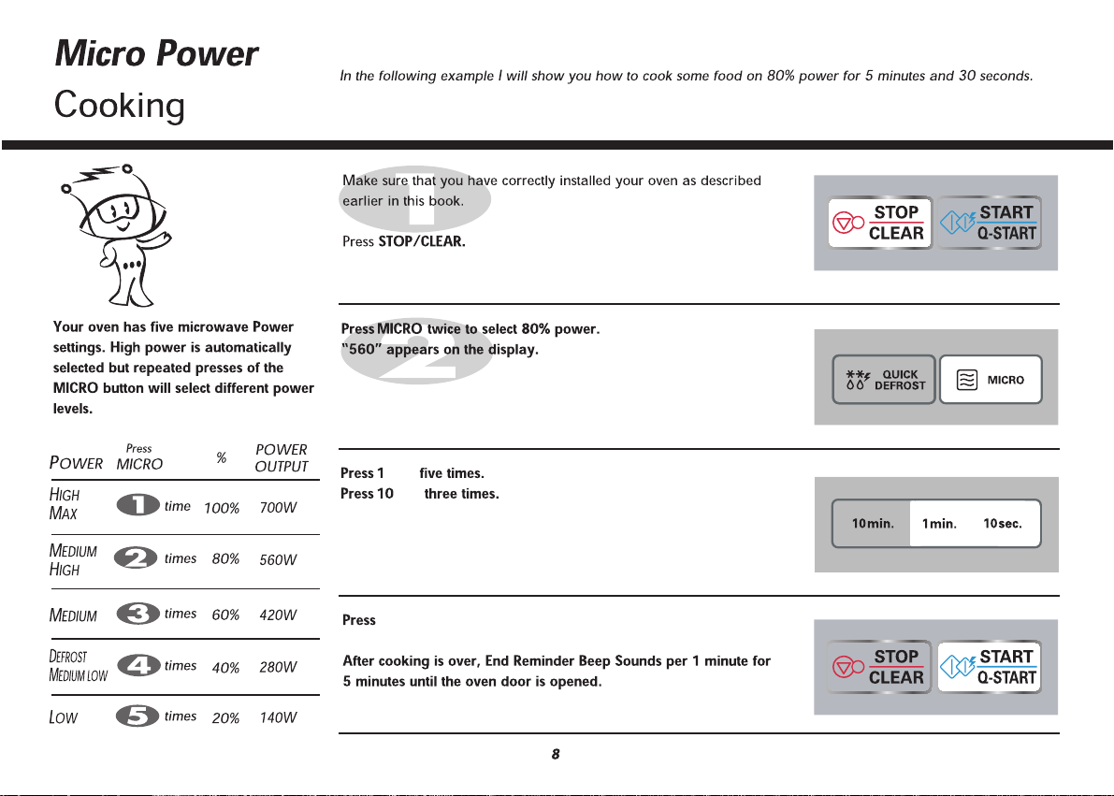1114x796 pixels.
Task: Click the number 3 oval for Medium
Action: [x=137, y=614]
